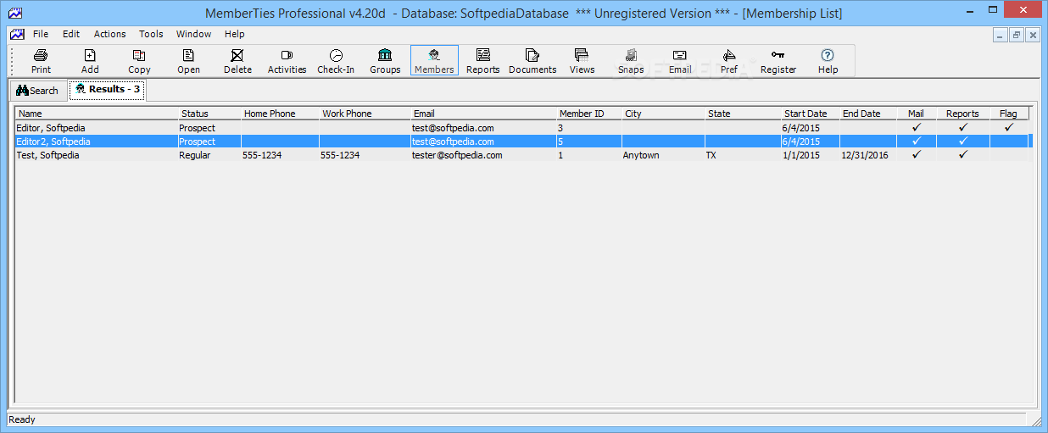Image resolution: width=1048 pixels, height=433 pixels.
Task: Toggle the Reports check for Test, Softpedia
Action: [962, 155]
